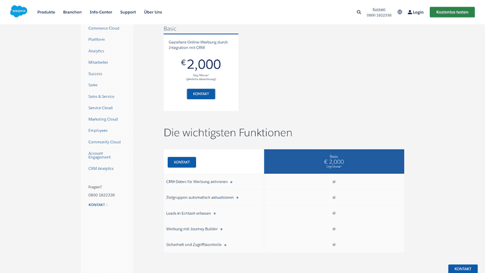Click the Kostenlos testen button

tap(452, 12)
